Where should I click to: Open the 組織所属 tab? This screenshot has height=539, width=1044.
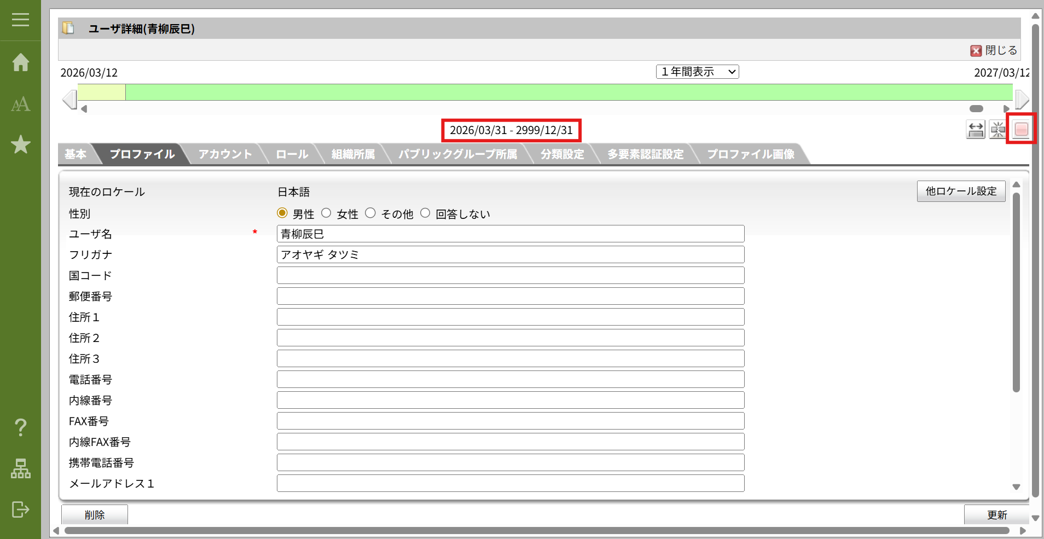[353, 154]
